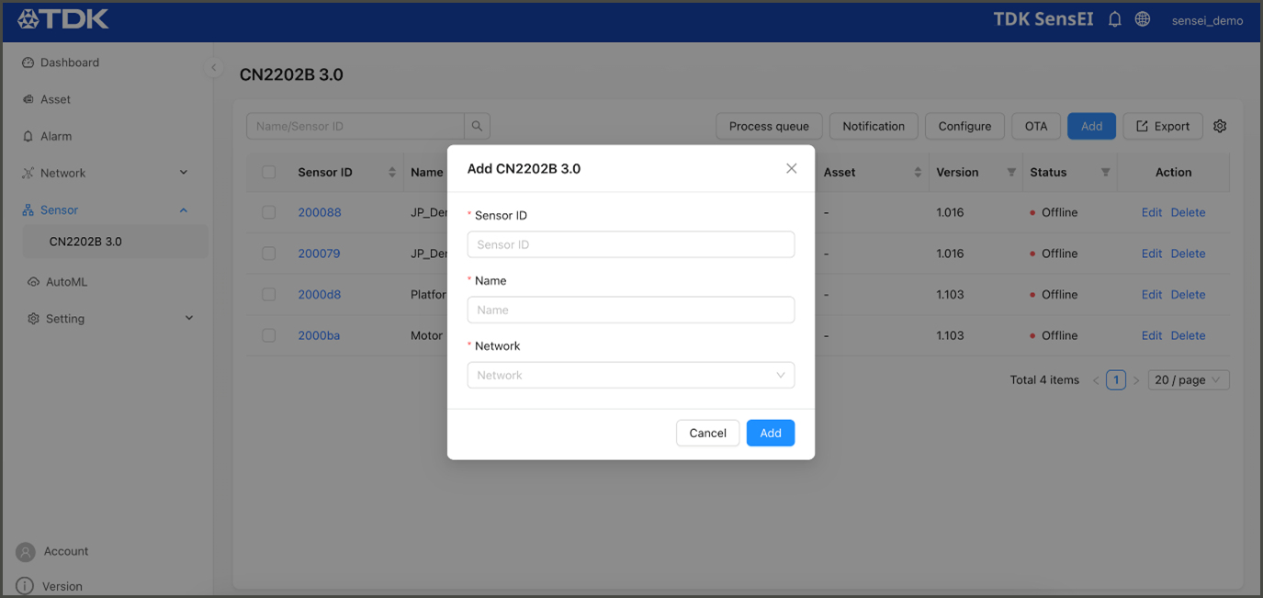The image size is (1263, 598).
Task: Click the Add button in dialog footer
Action: [x=771, y=433]
